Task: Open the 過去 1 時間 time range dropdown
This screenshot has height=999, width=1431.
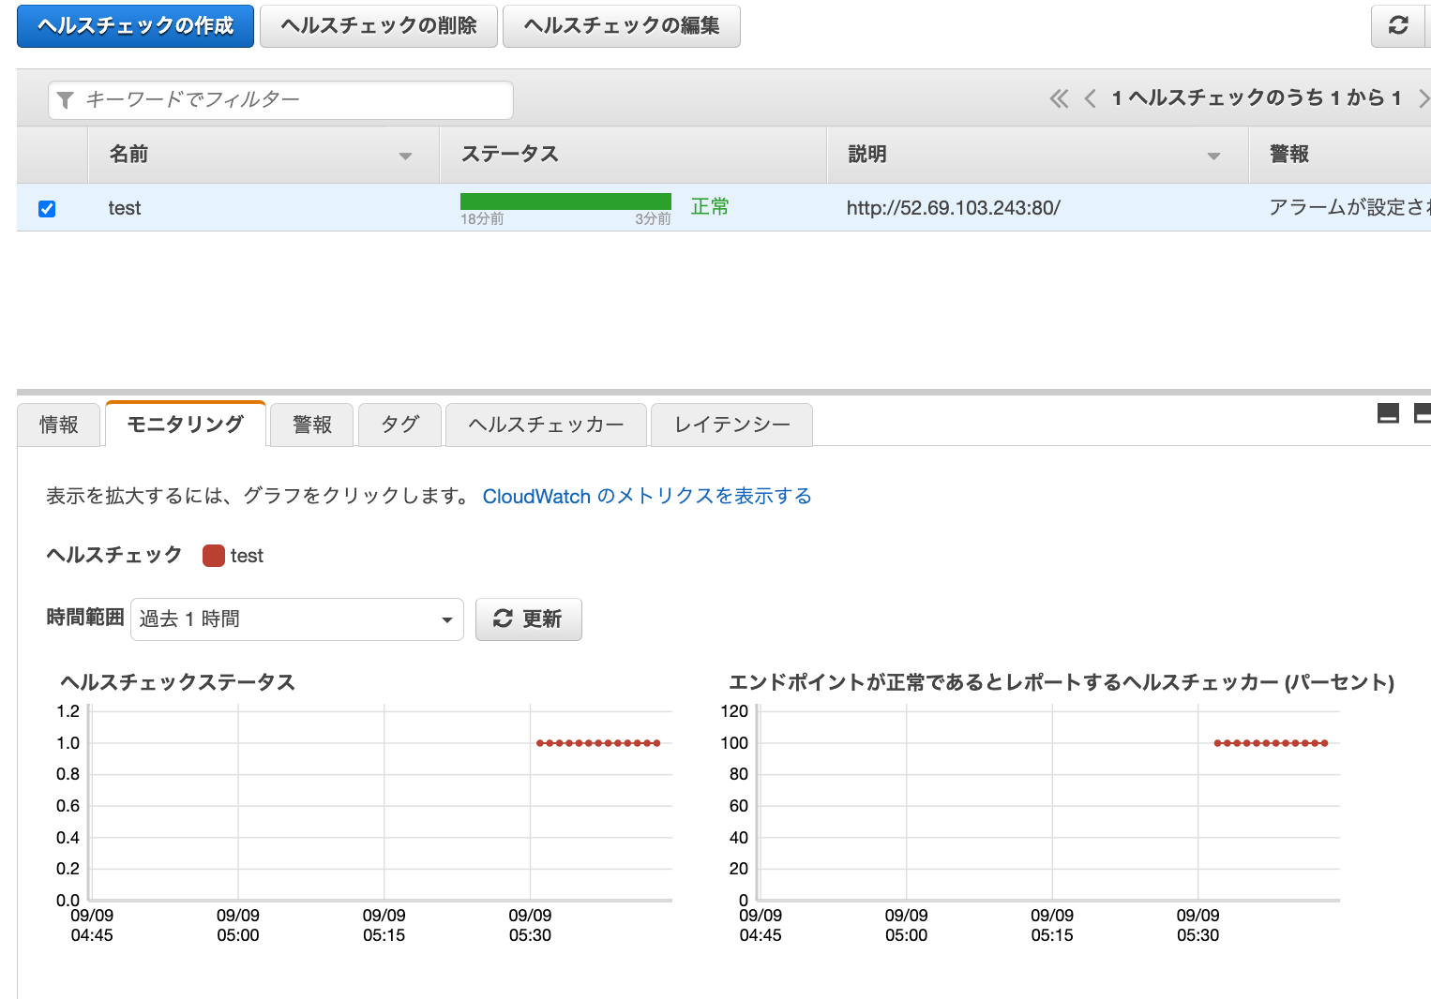Action: click(296, 619)
